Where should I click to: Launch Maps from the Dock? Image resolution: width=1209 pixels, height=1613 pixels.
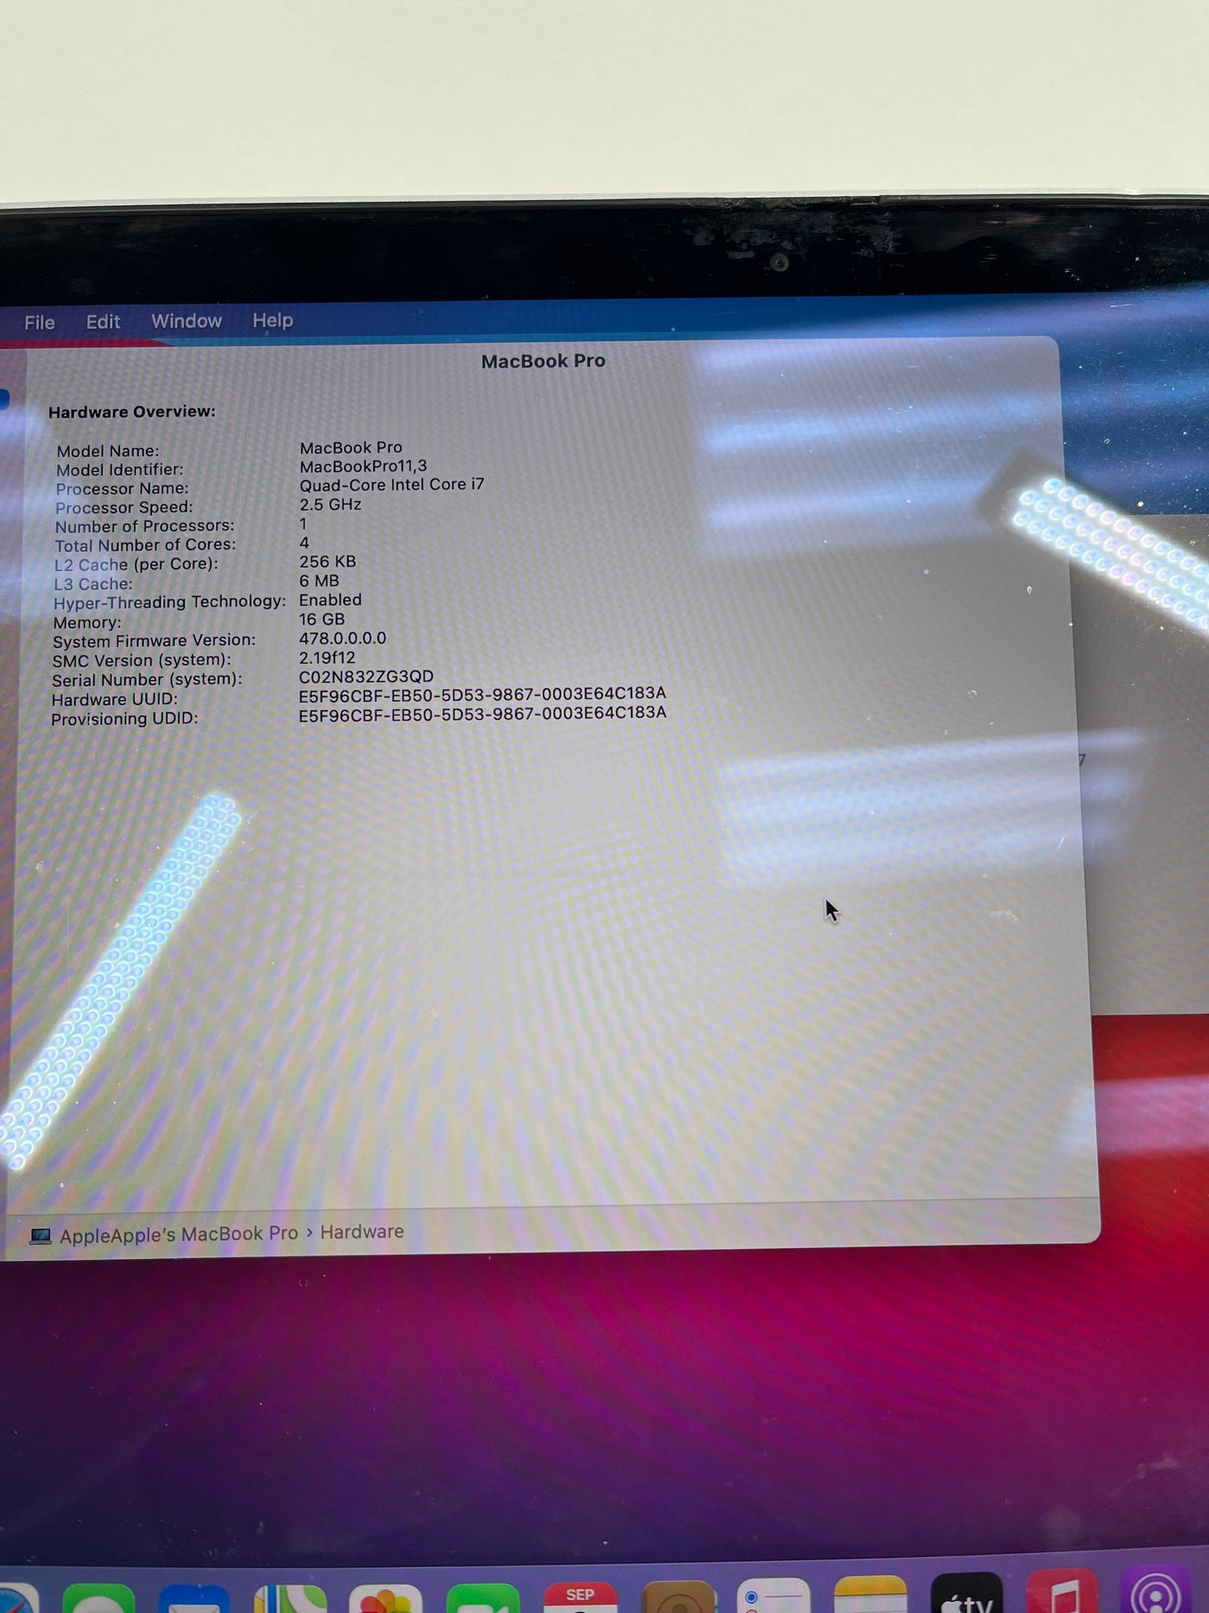tap(290, 1598)
